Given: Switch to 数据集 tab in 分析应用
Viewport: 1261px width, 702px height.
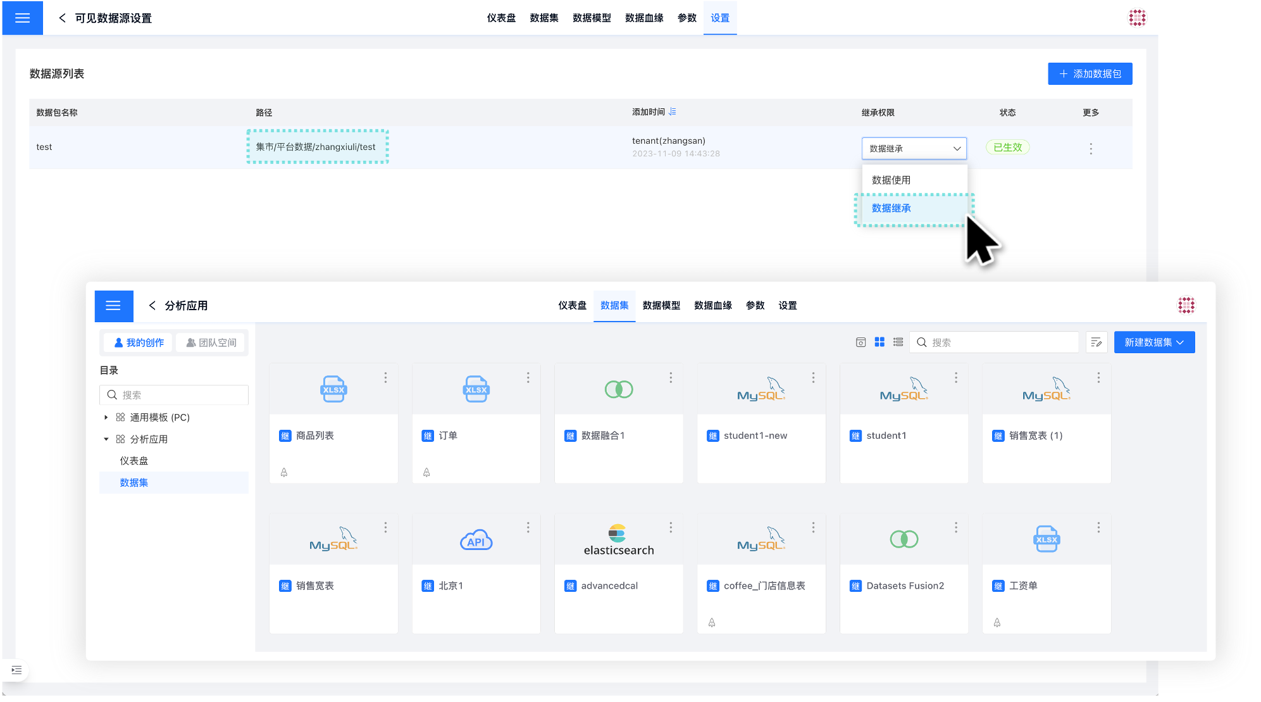Looking at the screenshot, I should click(x=614, y=306).
